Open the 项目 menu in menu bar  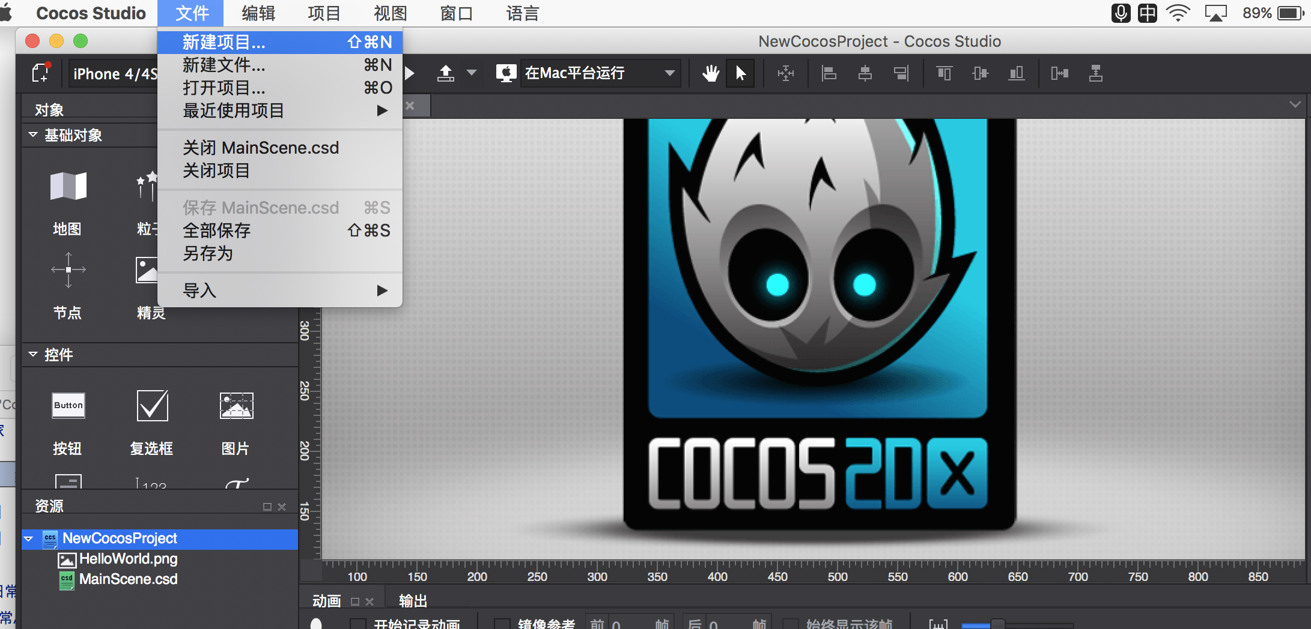coord(324,13)
